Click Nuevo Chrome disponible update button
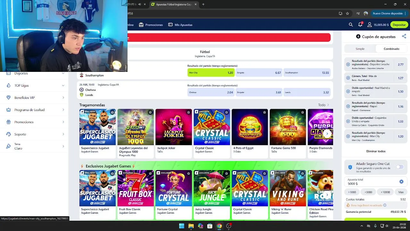 (x=389, y=13)
